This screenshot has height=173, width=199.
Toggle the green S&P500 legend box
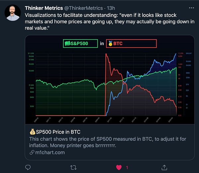coord(80,43)
